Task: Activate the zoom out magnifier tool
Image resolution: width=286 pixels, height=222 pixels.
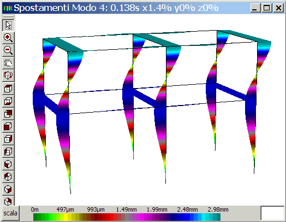Action: [8, 50]
